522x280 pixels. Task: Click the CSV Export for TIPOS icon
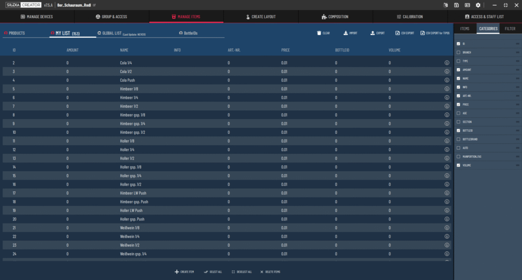pos(422,33)
